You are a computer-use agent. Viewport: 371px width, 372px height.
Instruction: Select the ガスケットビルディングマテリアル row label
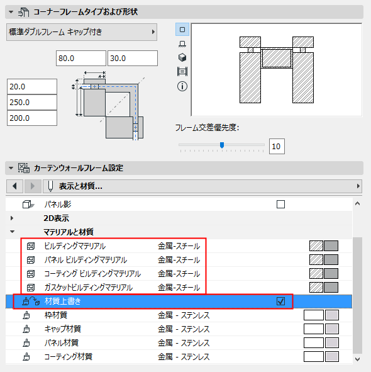point(89,288)
